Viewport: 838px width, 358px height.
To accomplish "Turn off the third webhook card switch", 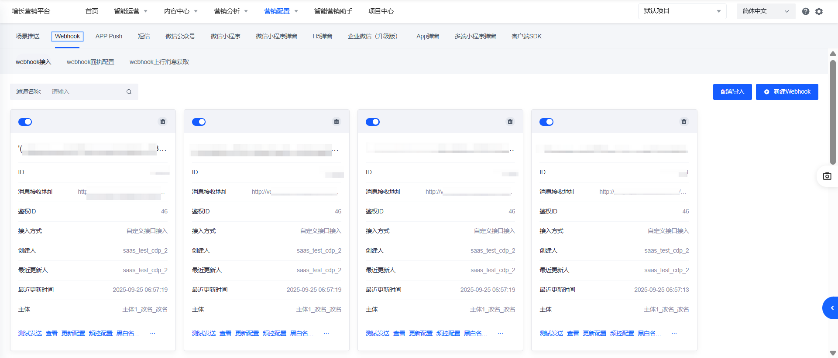I will click(372, 122).
